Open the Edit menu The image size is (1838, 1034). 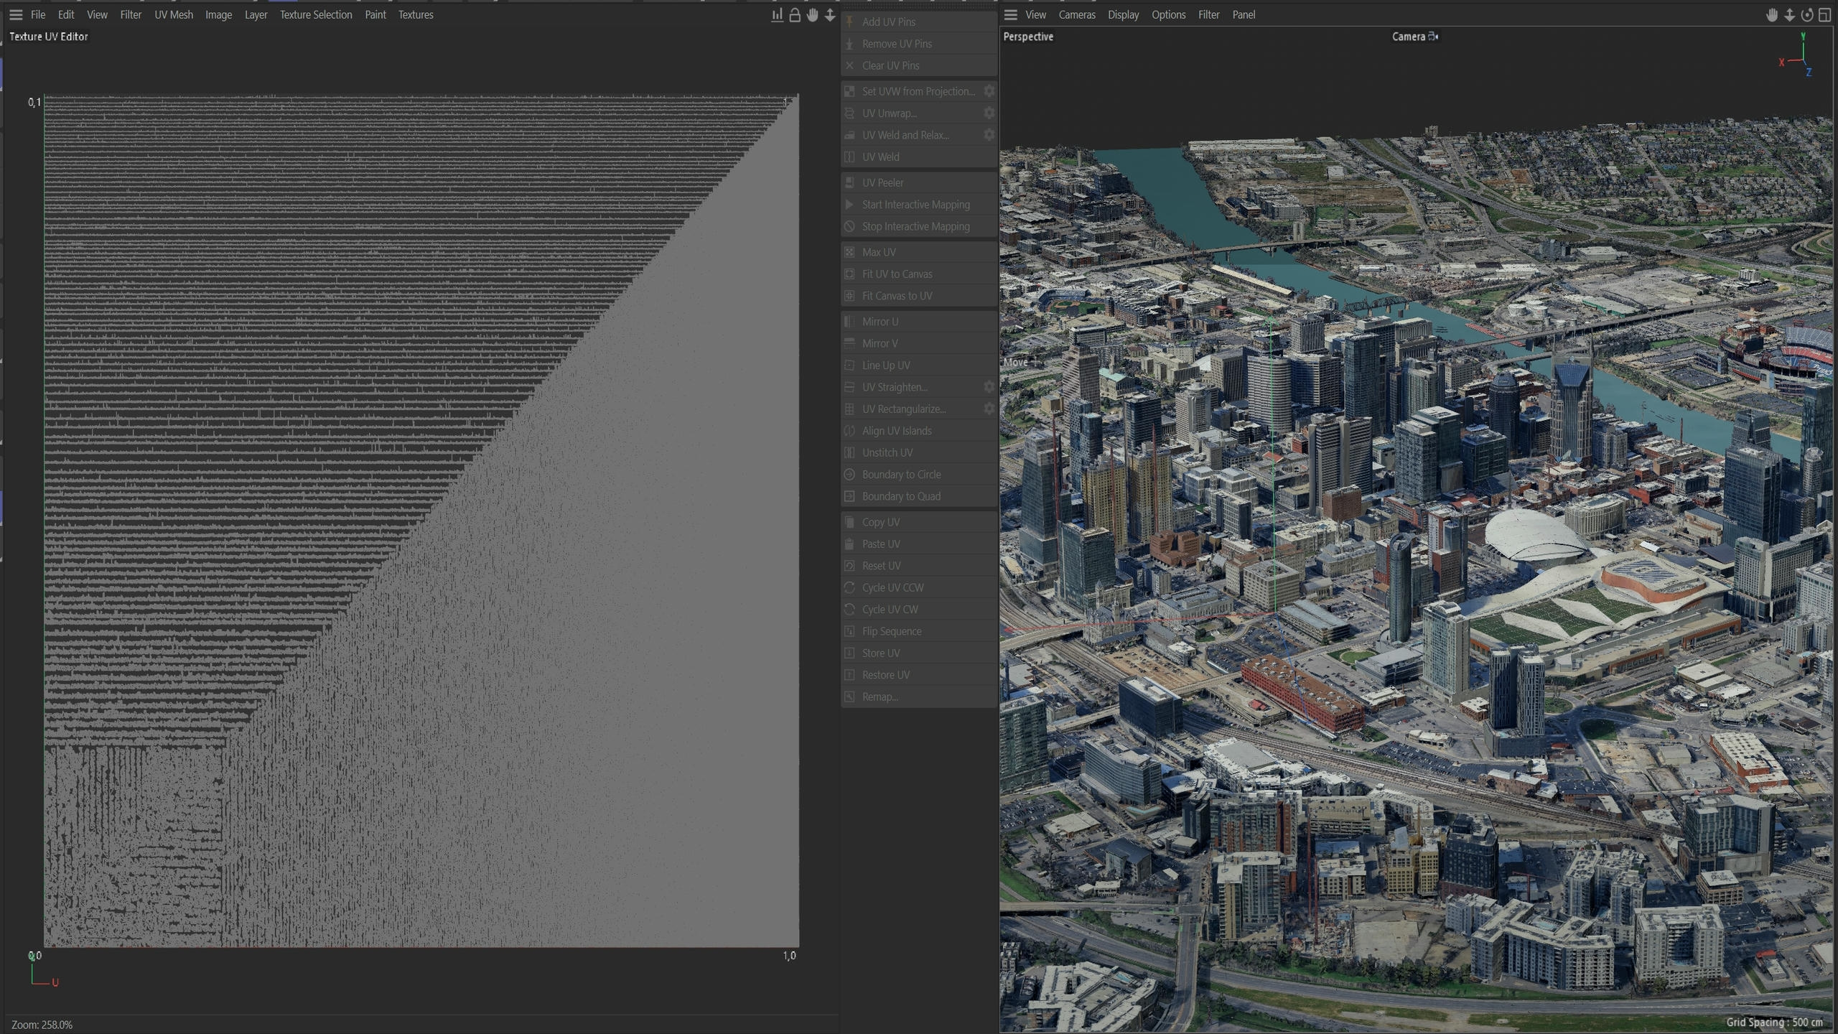[66, 14]
